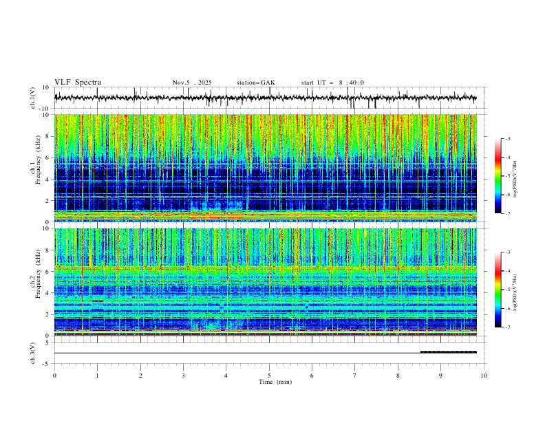This screenshot has width=545, height=421.
Task: Click inside the ch.2 spectrogram panel
Action: 266,282
